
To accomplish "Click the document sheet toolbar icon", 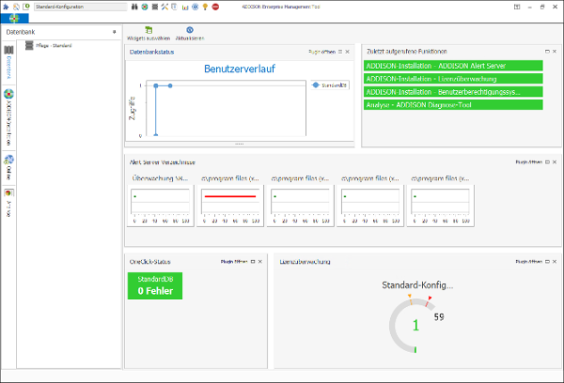I will pyautogui.click(x=175, y=7).
